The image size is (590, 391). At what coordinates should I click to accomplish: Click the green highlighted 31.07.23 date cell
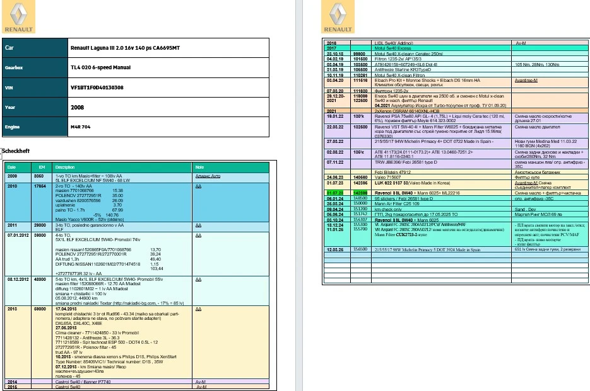(333, 192)
